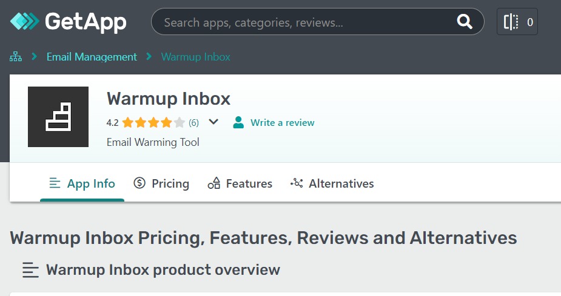Click the user icon beside Write a review

[x=238, y=122]
